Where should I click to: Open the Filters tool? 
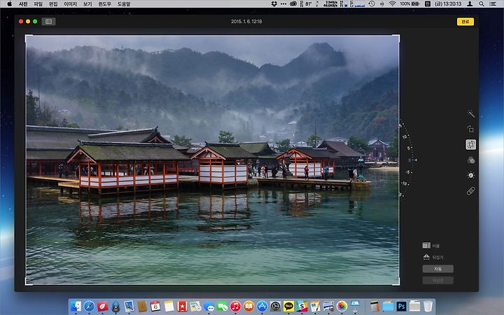coord(470,160)
